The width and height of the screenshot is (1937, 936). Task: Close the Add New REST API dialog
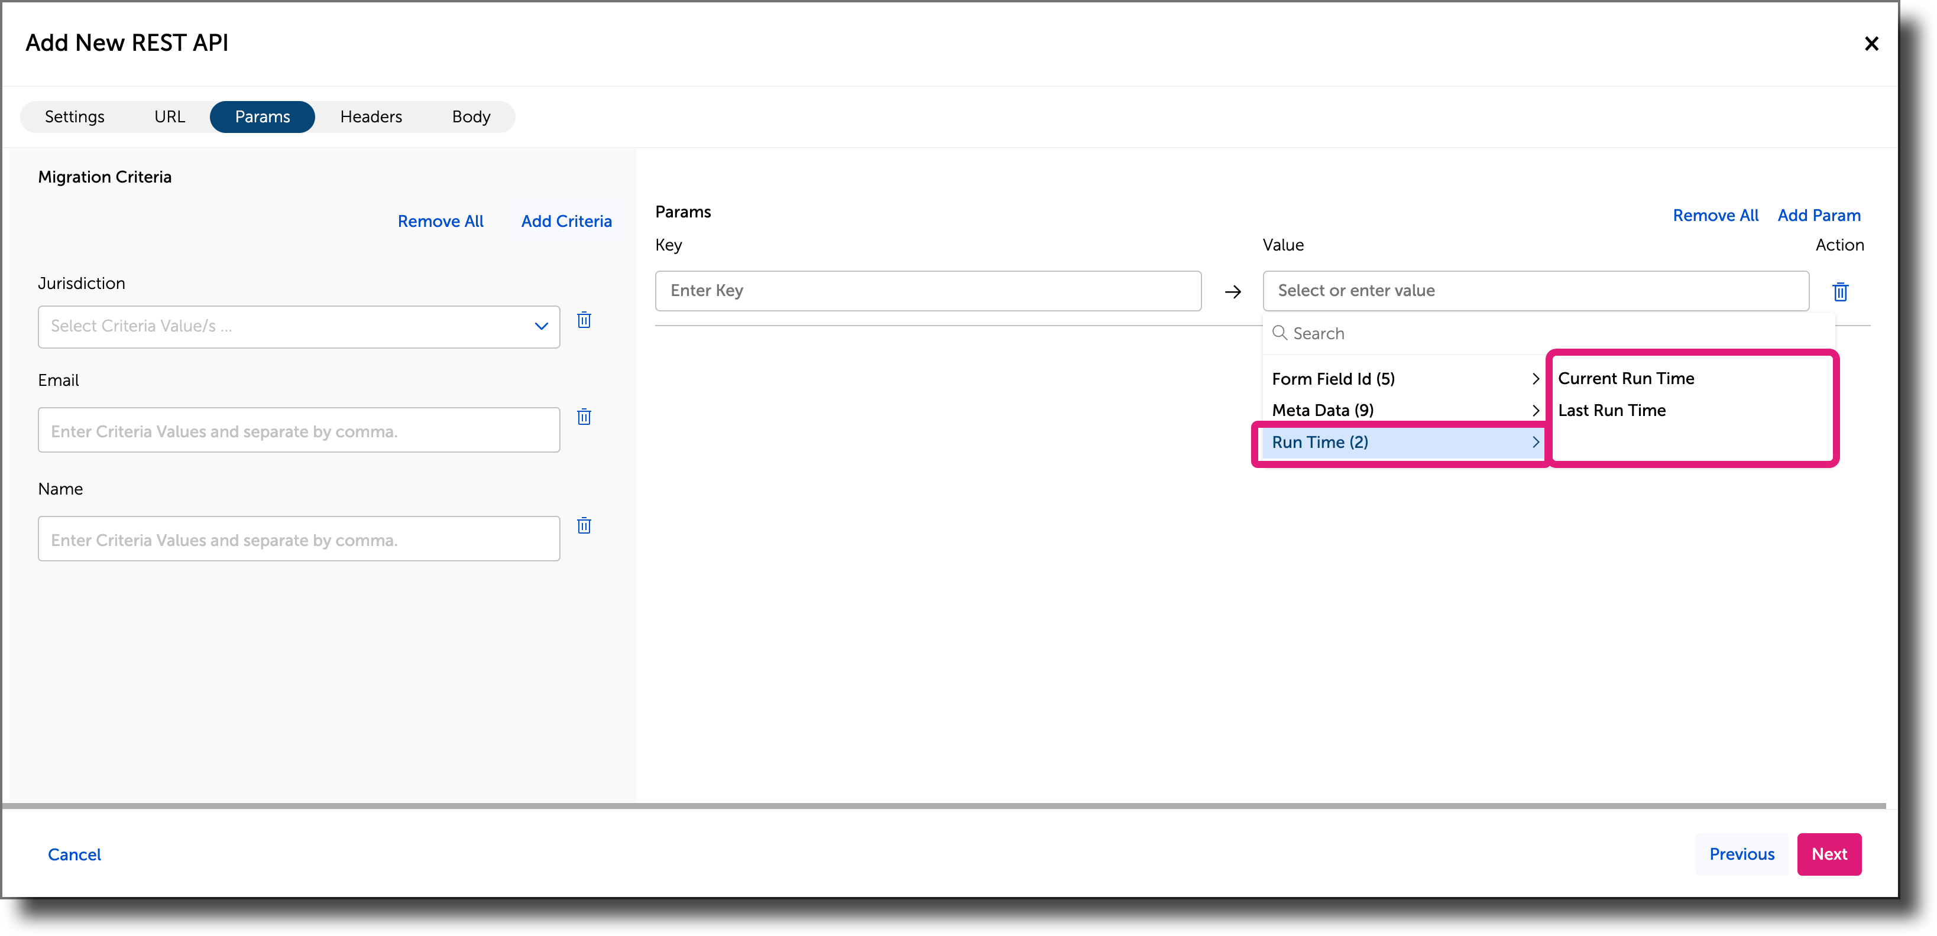click(1871, 44)
